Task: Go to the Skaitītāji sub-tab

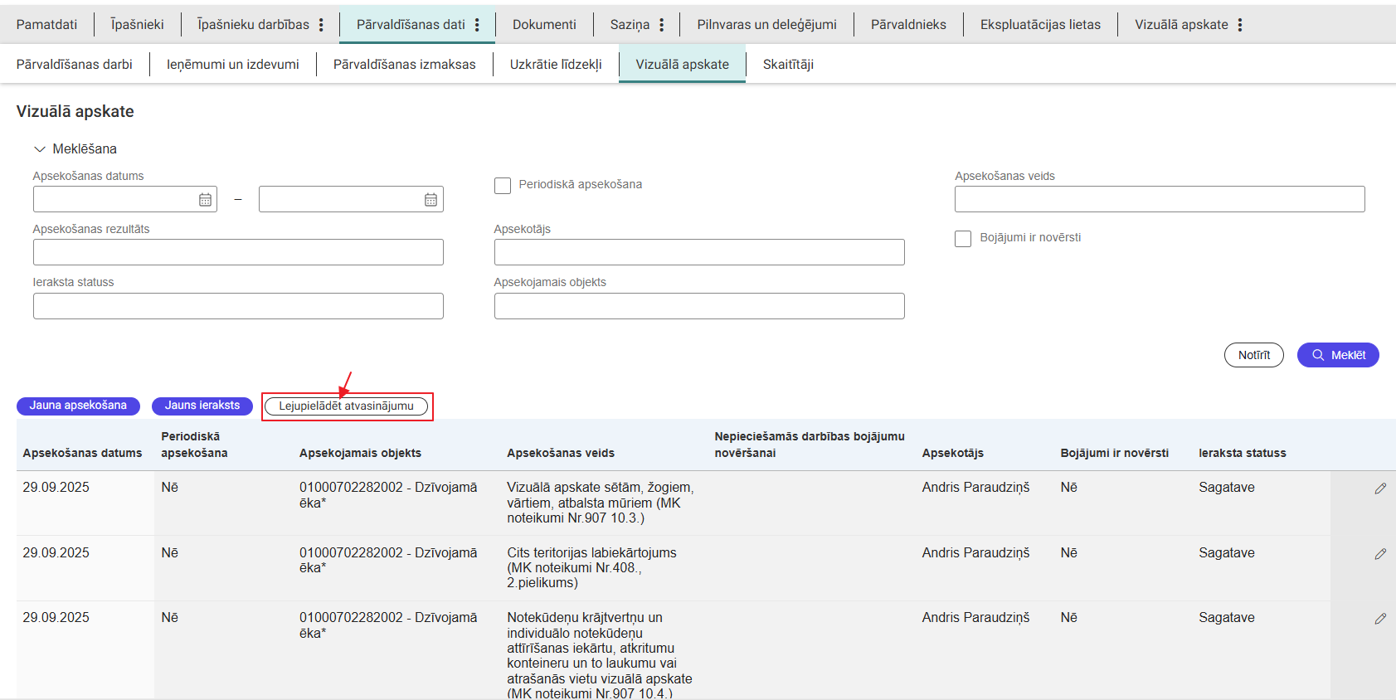Action: pos(788,65)
